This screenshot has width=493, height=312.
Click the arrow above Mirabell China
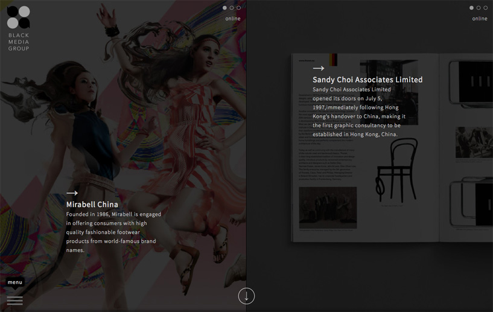pos(72,193)
